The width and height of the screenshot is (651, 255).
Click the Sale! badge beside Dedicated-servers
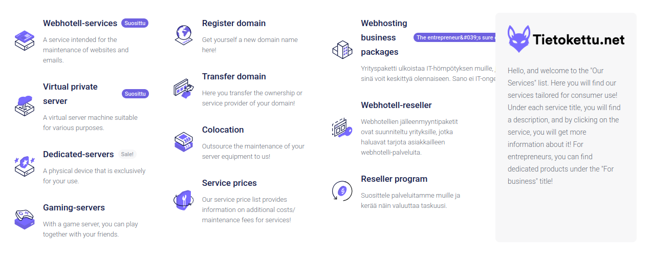tap(127, 154)
